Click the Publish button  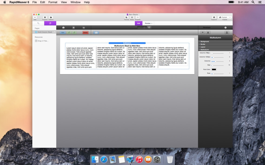tap(223, 17)
